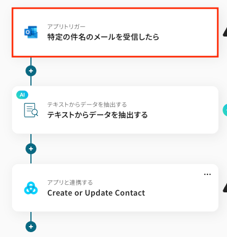Open the bold テキストからデータを抽出する step title
The width and height of the screenshot is (227, 237).
[97, 115]
